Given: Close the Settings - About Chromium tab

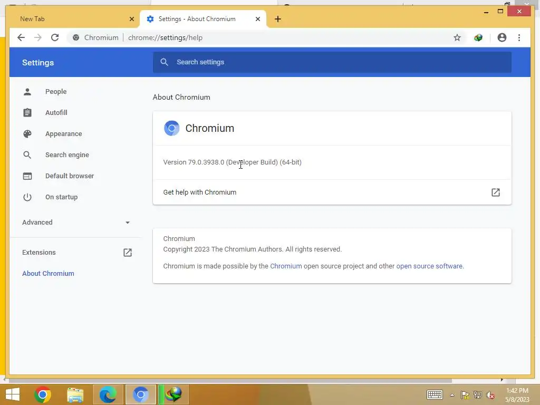Looking at the screenshot, I should pos(257,20).
